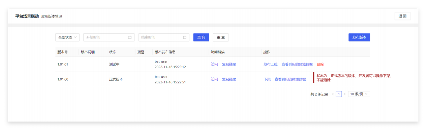Click the 操作 column header

click(x=267, y=52)
